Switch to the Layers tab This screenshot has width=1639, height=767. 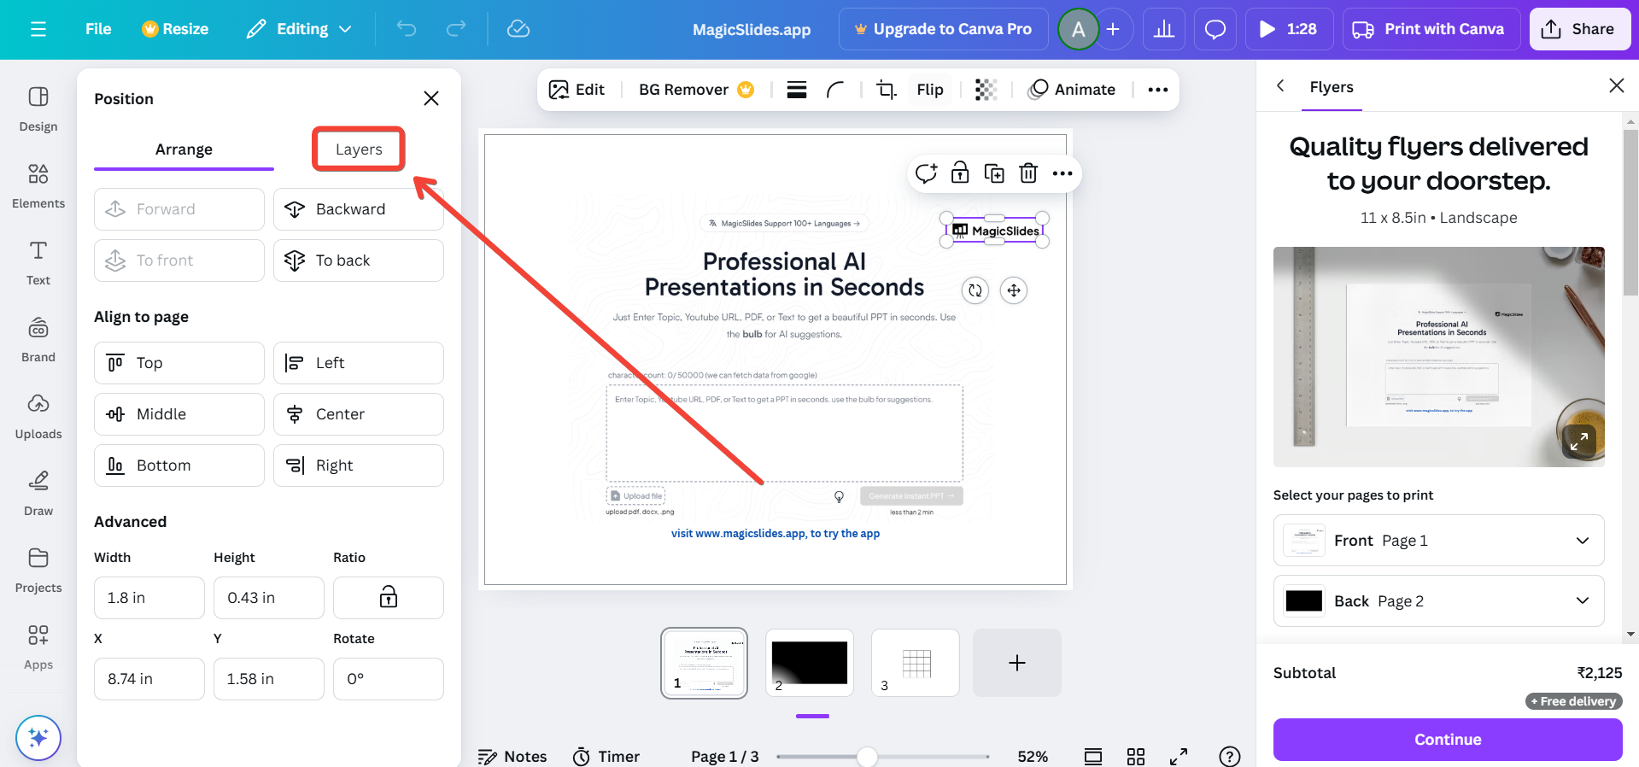[359, 149]
